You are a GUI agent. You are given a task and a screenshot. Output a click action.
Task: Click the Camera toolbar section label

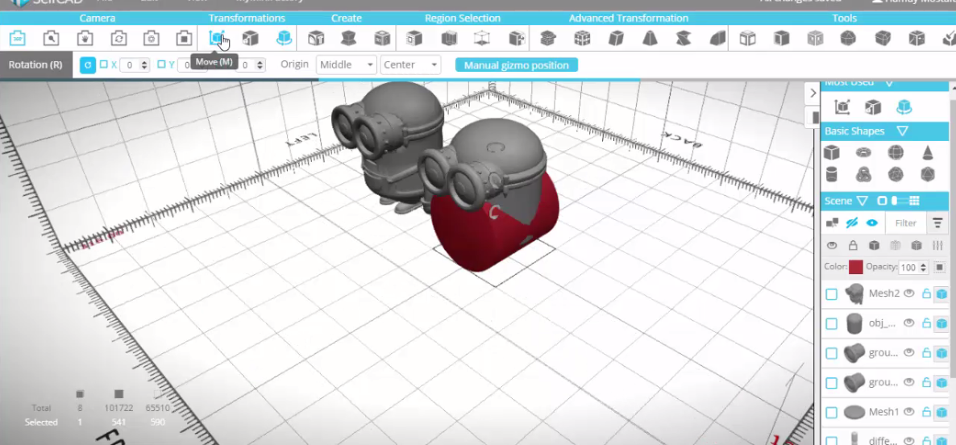[x=97, y=19]
